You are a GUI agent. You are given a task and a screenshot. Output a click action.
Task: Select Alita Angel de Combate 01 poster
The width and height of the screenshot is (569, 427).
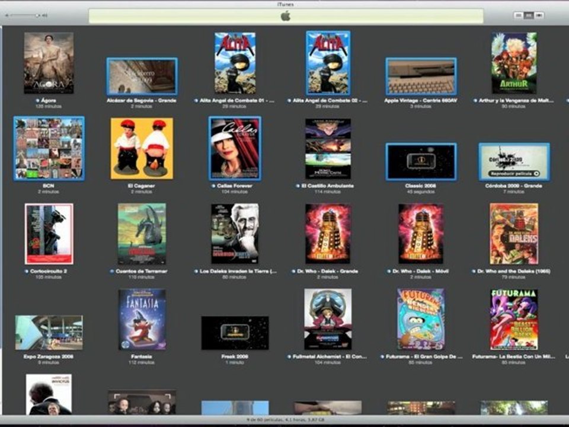(235, 63)
